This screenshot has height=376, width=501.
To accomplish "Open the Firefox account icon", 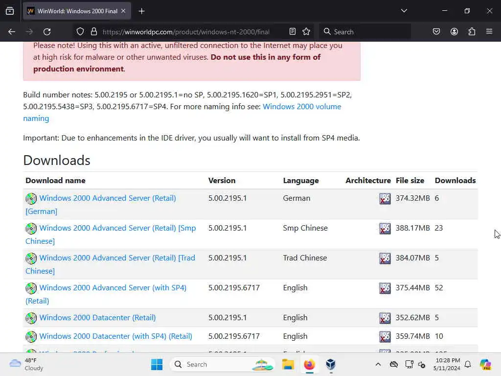I will (454, 31).
